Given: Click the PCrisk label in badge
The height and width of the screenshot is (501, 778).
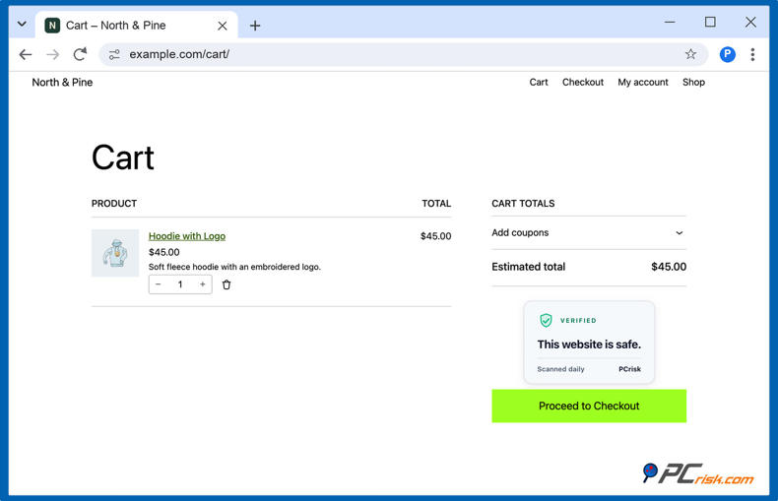Looking at the screenshot, I should coord(629,369).
